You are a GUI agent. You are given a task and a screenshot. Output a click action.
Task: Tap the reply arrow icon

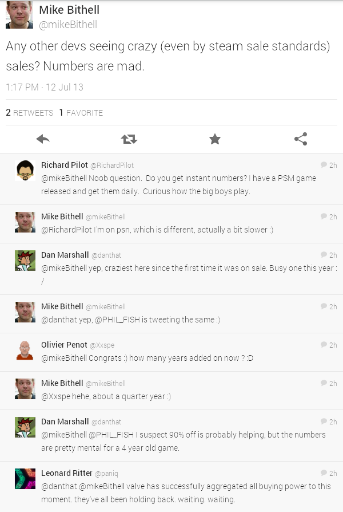(x=43, y=139)
